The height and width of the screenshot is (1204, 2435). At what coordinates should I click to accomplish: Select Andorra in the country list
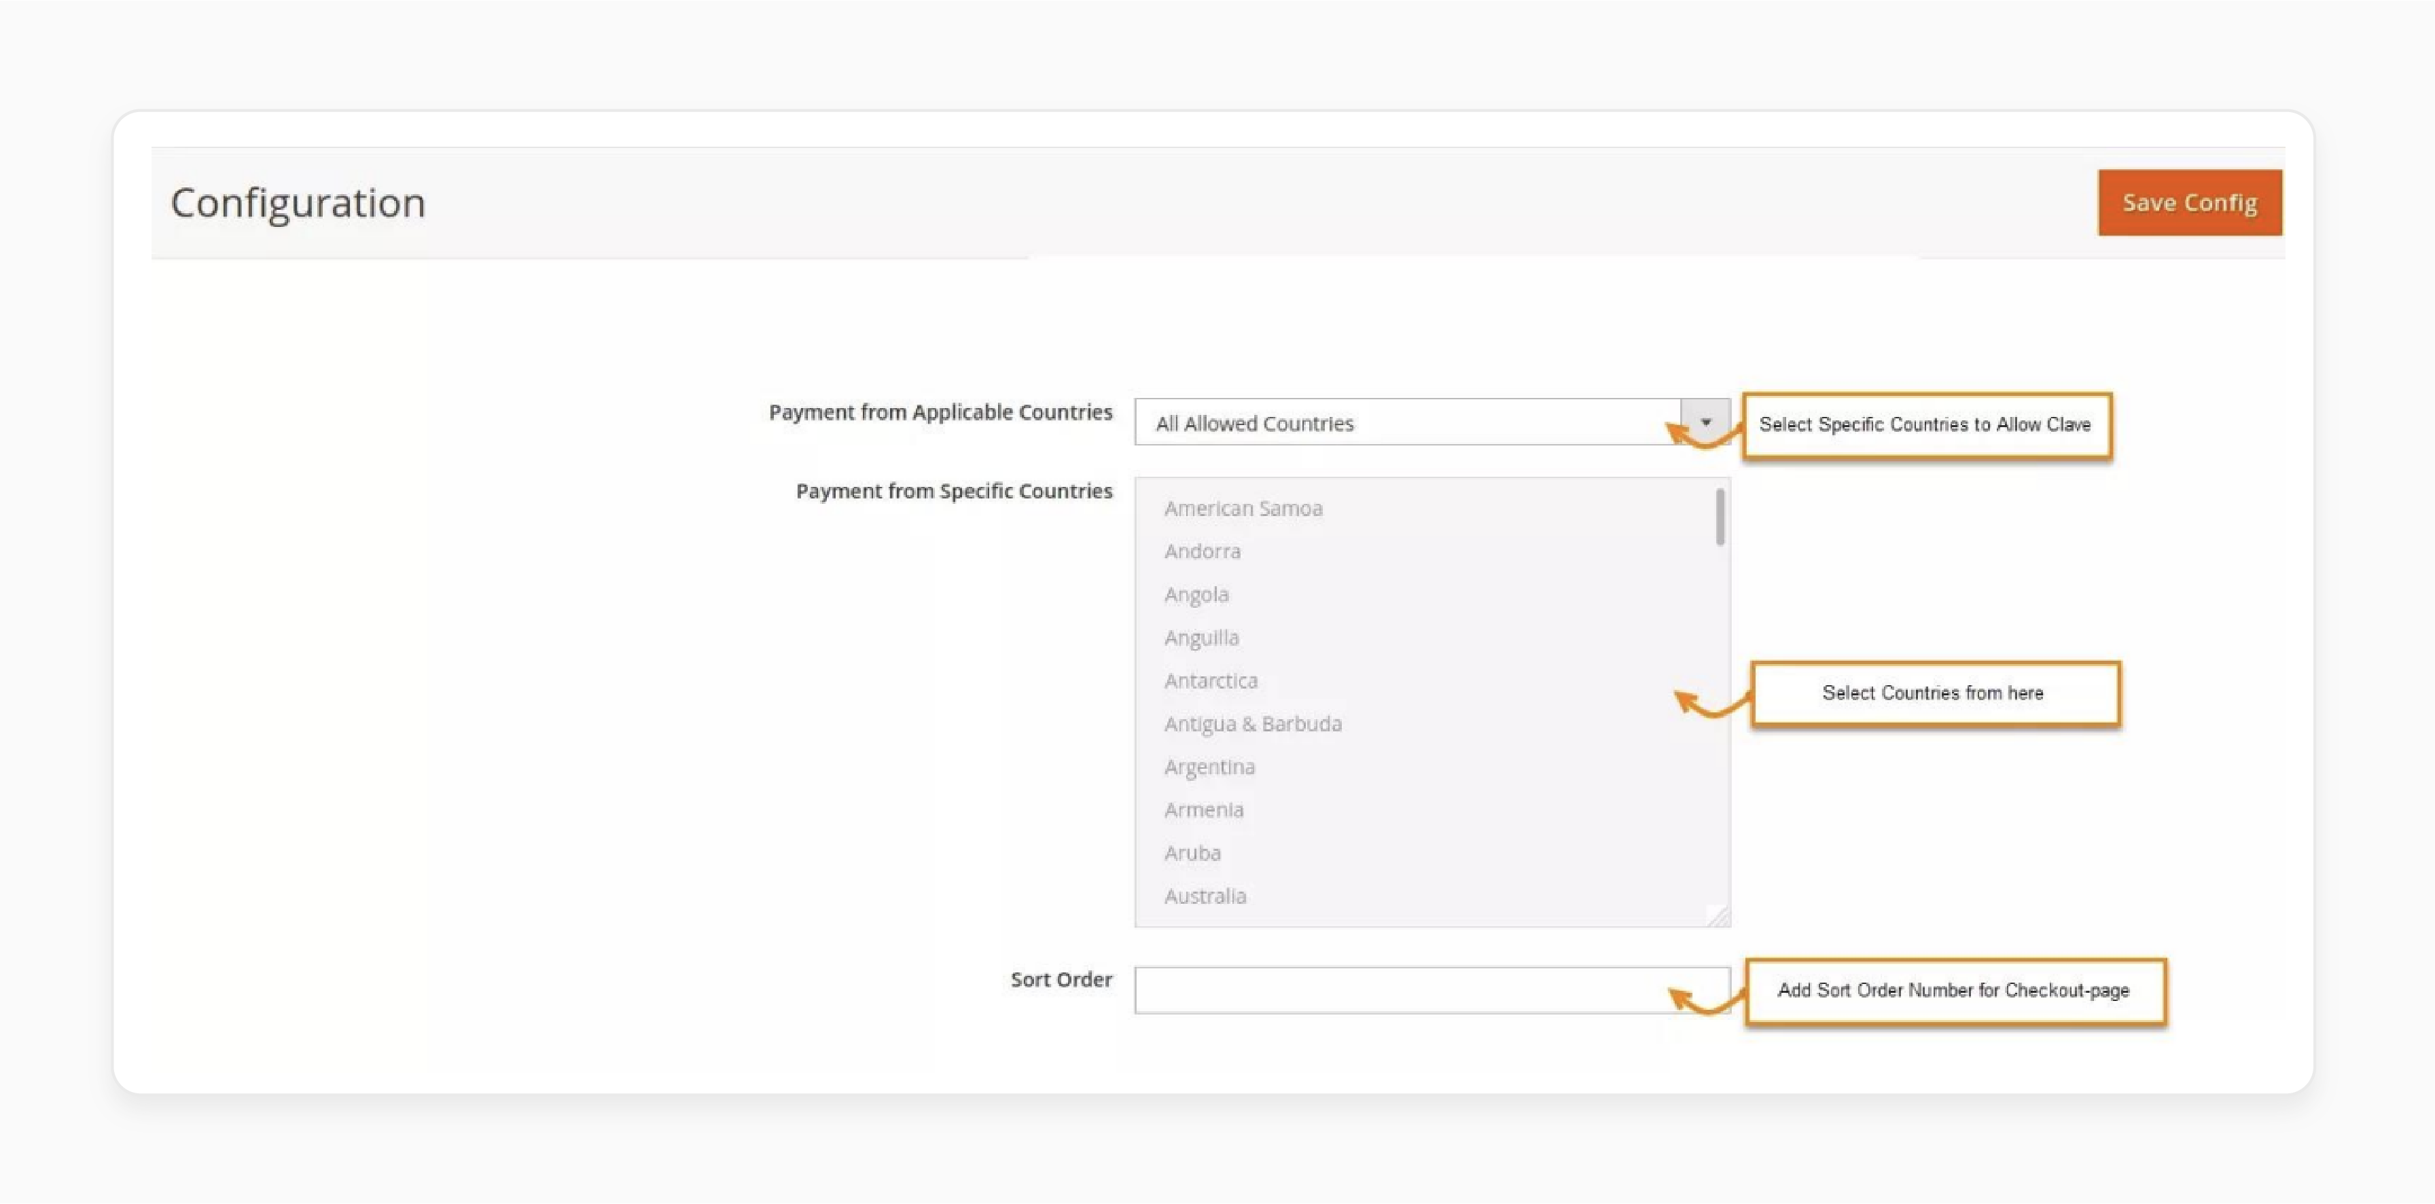click(x=1203, y=551)
